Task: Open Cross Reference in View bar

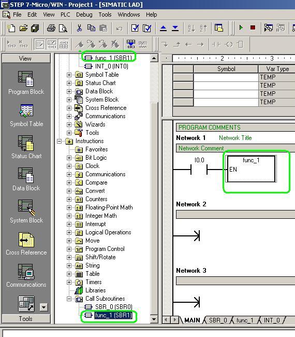Action: [x=26, y=244]
